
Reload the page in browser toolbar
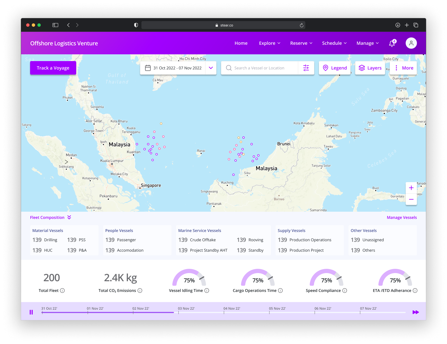pos(302,25)
